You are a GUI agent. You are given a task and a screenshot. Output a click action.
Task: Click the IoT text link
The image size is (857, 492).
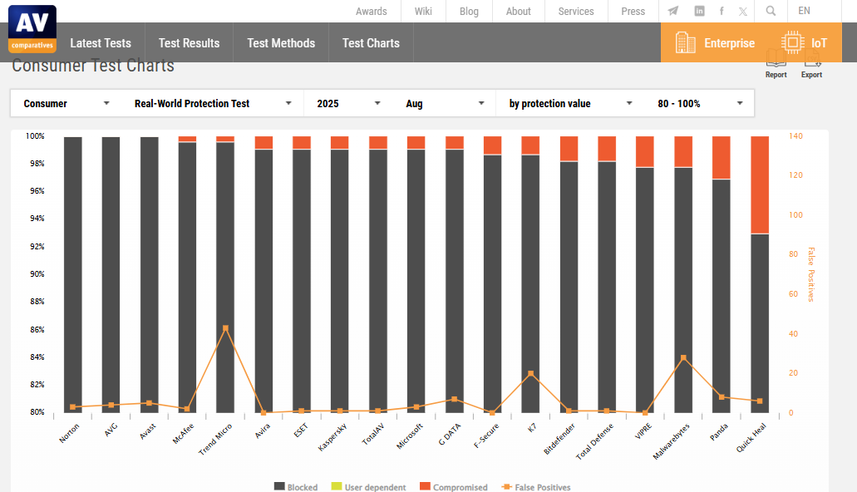click(819, 42)
